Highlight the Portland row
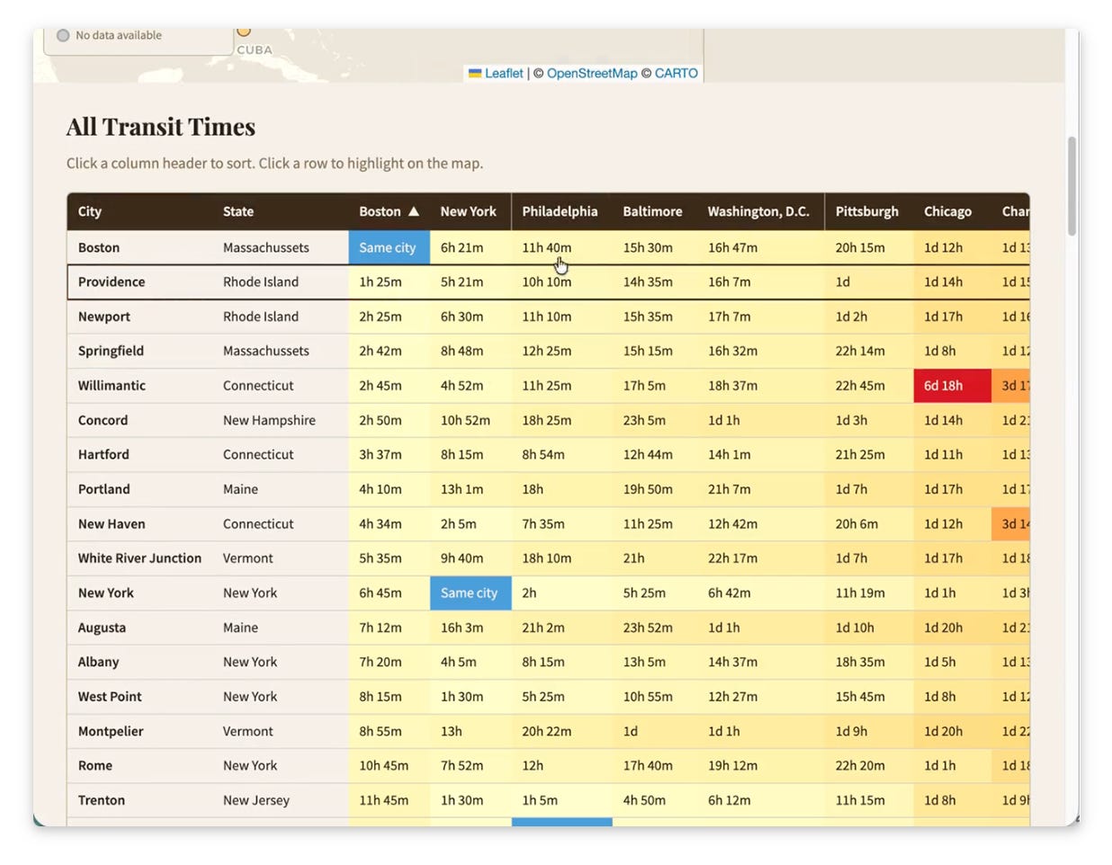 tap(548, 489)
